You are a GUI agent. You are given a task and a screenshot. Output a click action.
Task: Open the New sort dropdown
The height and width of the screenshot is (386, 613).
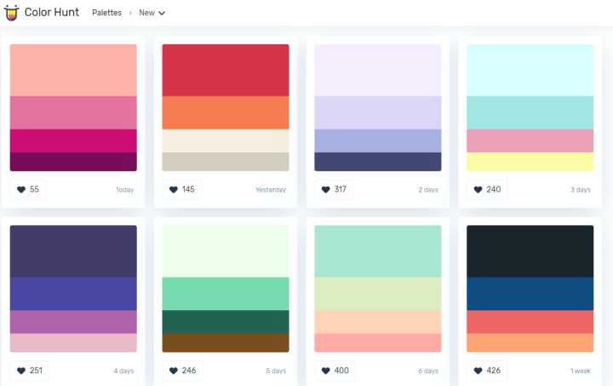click(x=152, y=13)
